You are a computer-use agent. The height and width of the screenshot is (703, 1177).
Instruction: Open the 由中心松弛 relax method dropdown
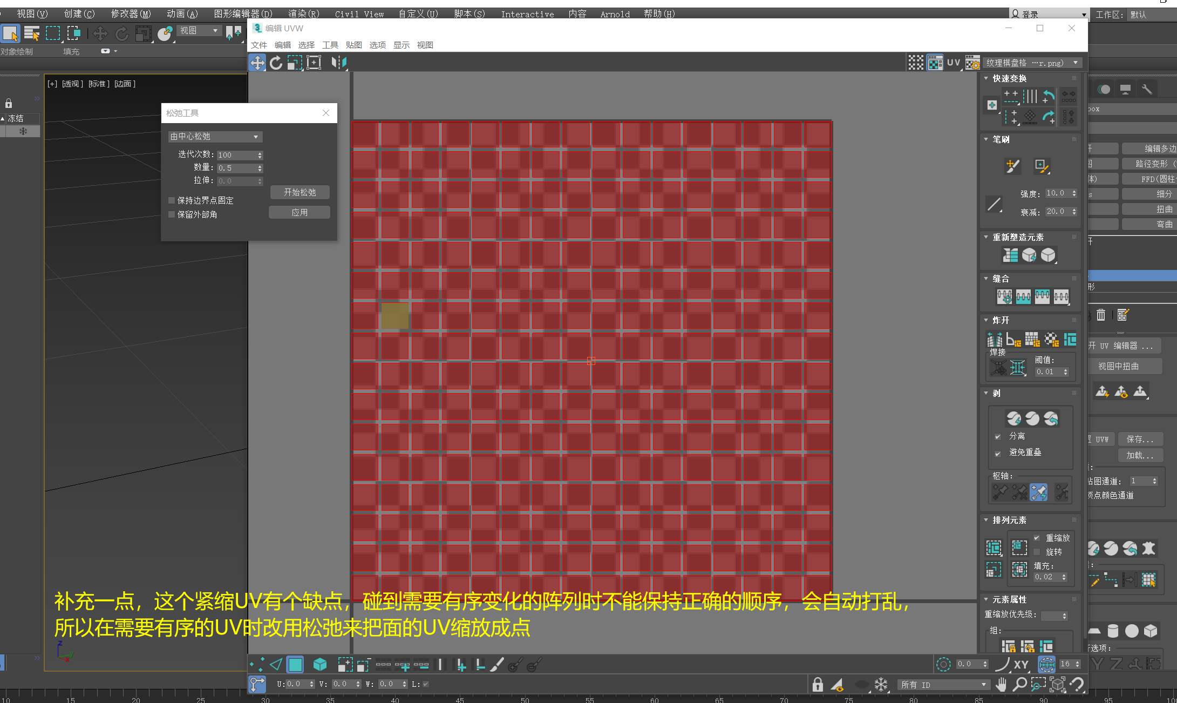coord(215,137)
